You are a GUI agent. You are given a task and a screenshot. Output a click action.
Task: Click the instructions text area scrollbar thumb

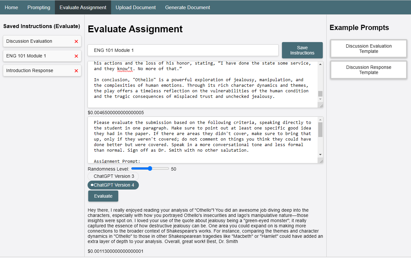tap(320, 129)
